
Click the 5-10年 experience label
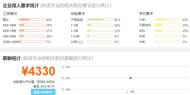(75, 36)
